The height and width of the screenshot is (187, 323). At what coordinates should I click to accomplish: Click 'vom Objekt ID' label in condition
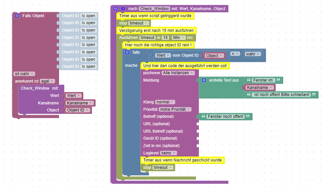point(185,55)
